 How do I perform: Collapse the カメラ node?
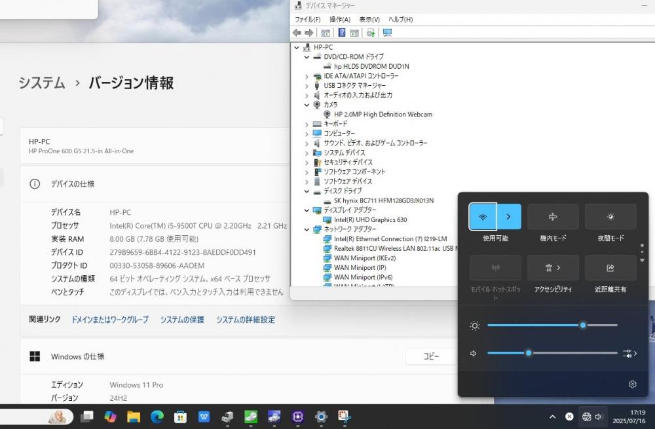coord(307,105)
